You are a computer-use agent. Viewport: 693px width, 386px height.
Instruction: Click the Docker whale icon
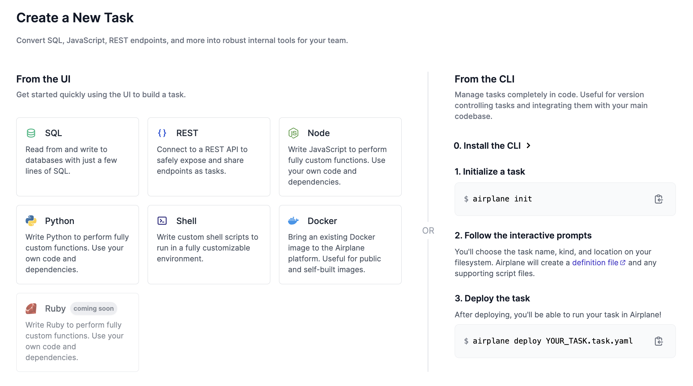(293, 221)
